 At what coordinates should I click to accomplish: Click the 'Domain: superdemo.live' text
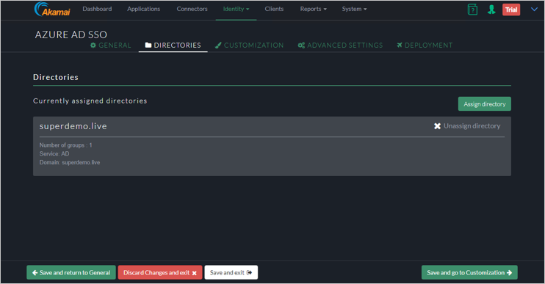(x=70, y=162)
